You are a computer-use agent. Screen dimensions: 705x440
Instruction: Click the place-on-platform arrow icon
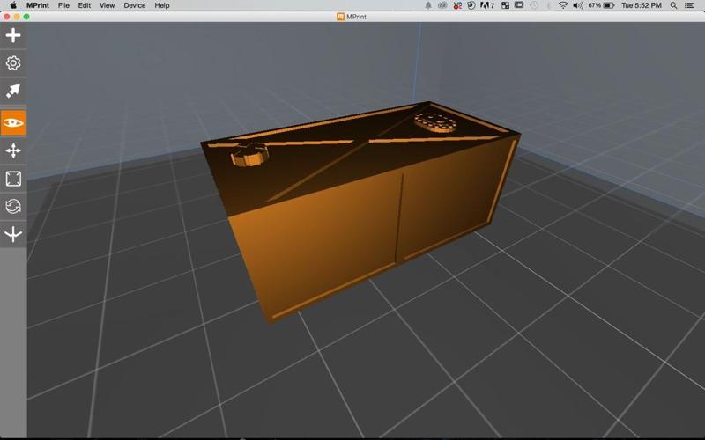tap(13, 234)
